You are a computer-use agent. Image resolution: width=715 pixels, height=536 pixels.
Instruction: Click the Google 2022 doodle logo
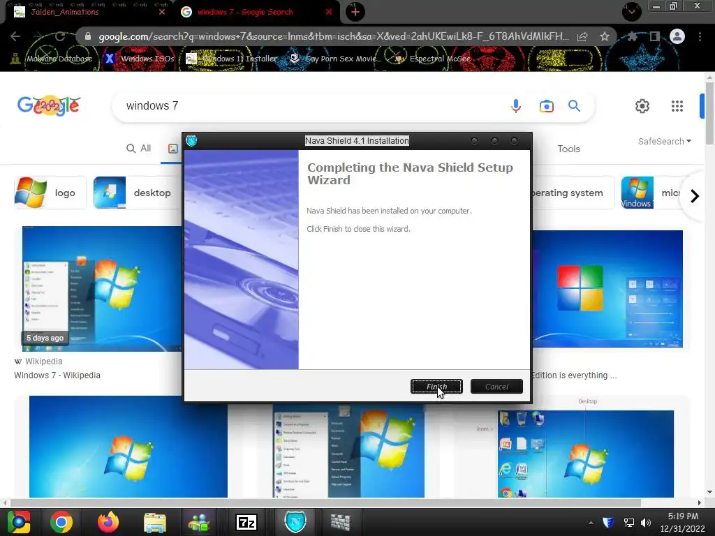pos(49,106)
